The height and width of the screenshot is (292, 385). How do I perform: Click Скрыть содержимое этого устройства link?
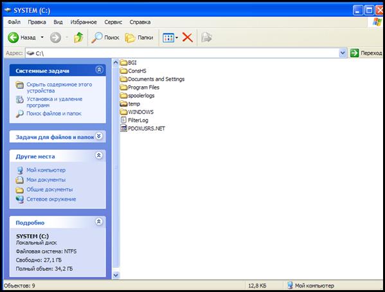pos(59,87)
